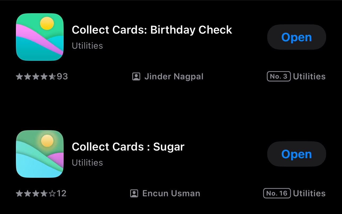This screenshot has height=214, width=342.
Task: Click the Collect Cards : Sugar app icon
Action: pos(40,154)
